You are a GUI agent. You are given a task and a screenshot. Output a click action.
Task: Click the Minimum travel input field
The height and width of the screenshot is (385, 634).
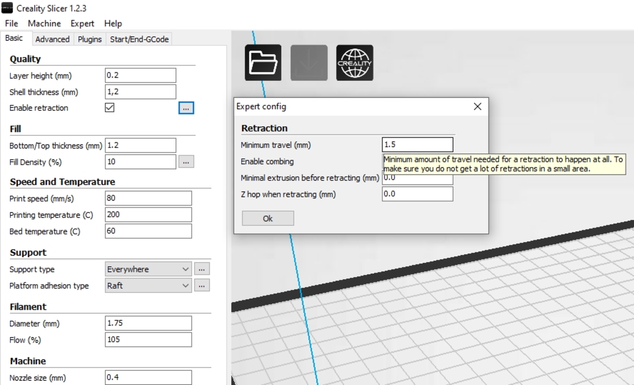(x=417, y=145)
